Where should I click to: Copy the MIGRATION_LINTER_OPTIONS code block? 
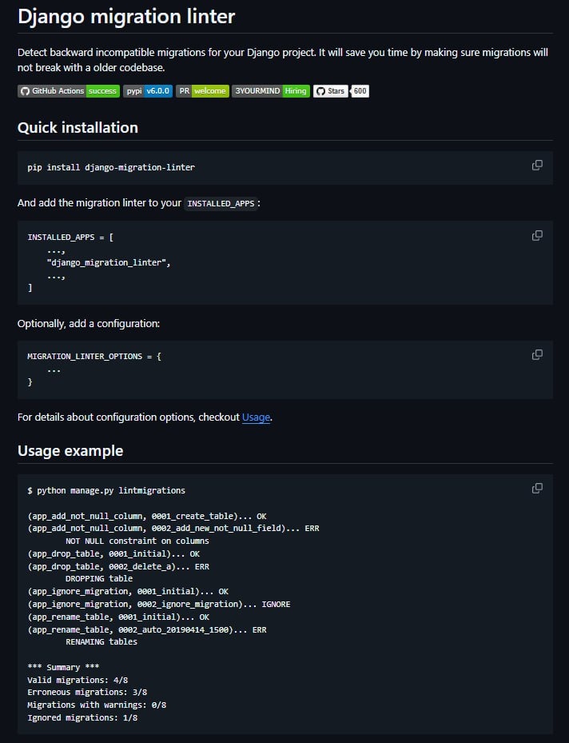click(x=537, y=354)
